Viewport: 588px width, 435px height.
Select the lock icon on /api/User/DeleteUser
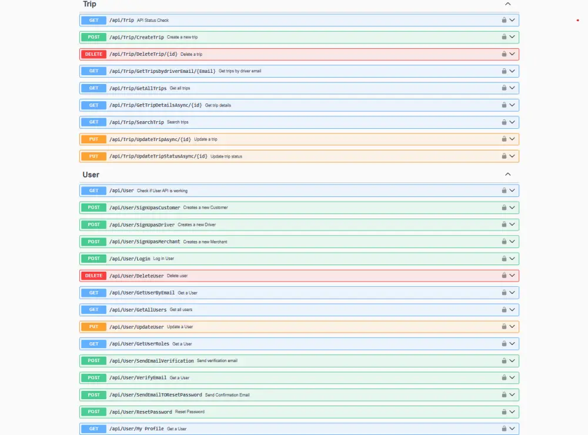[503, 275]
